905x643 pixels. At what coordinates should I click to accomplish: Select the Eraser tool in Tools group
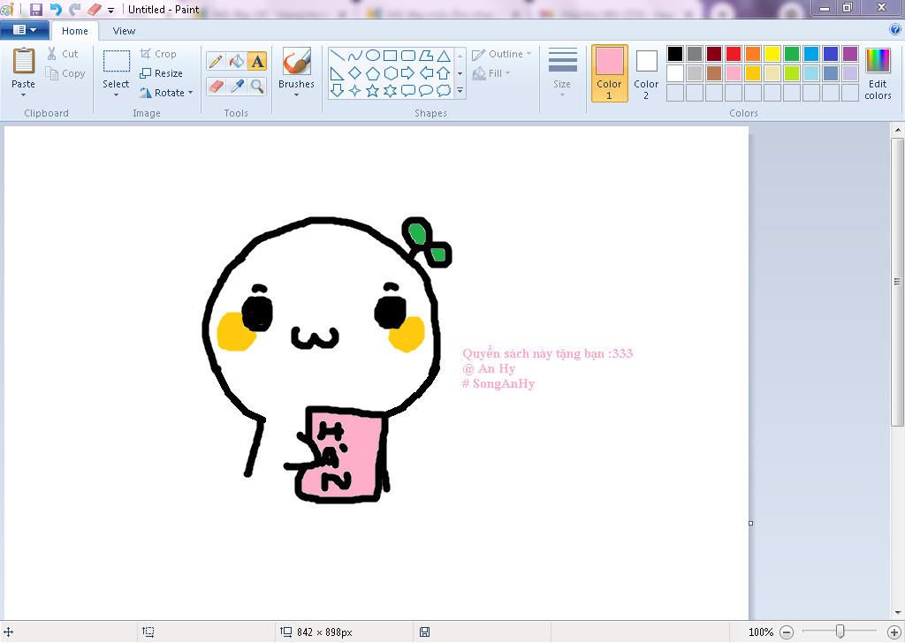pos(216,86)
